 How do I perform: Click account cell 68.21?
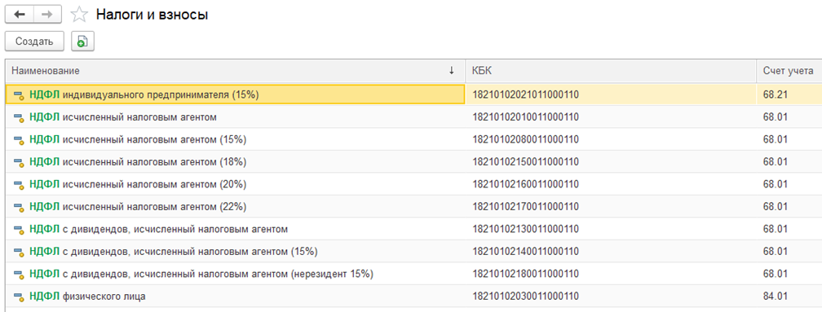coord(776,95)
